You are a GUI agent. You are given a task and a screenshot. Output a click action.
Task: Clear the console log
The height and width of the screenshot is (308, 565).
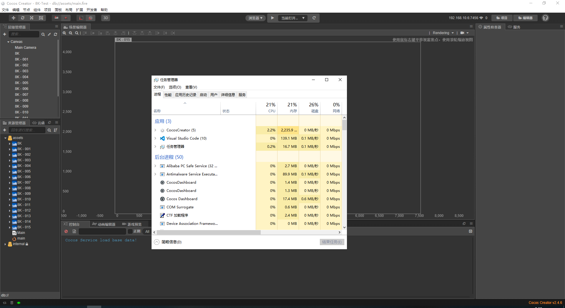[66, 232]
